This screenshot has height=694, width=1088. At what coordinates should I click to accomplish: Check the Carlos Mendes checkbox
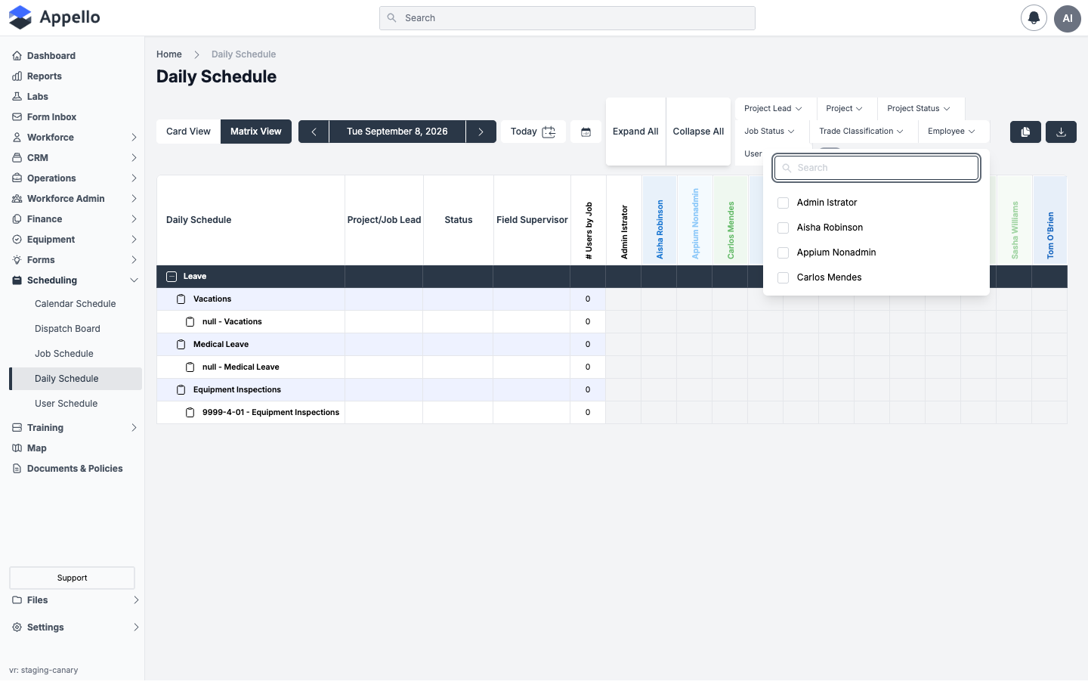pos(783,277)
